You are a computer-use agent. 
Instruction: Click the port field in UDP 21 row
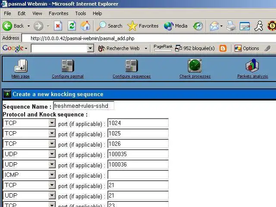[138, 195]
